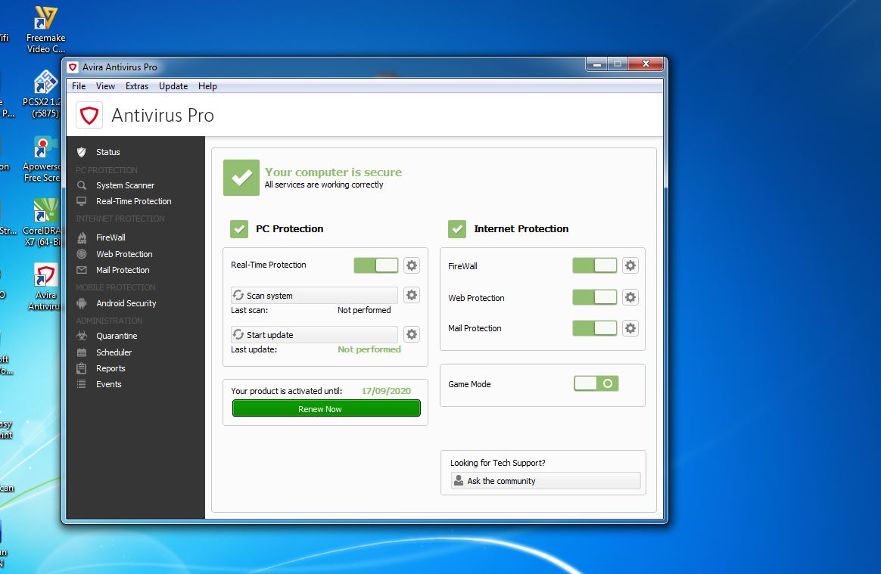Minimize the Avira Antivirus Pro window
881x574 pixels.
(x=596, y=64)
